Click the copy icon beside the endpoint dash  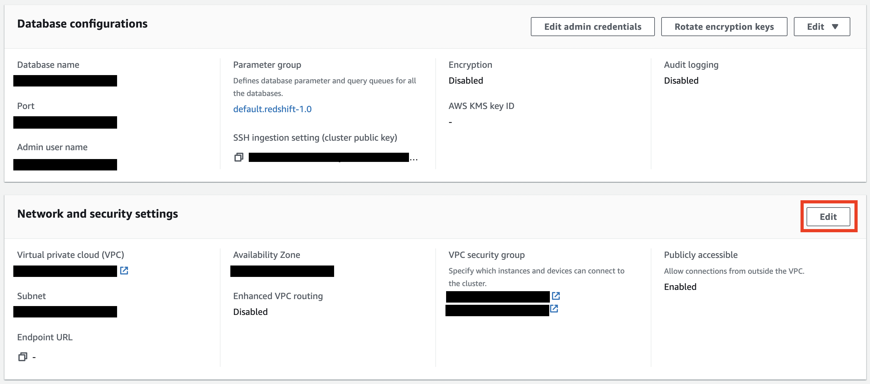23,357
